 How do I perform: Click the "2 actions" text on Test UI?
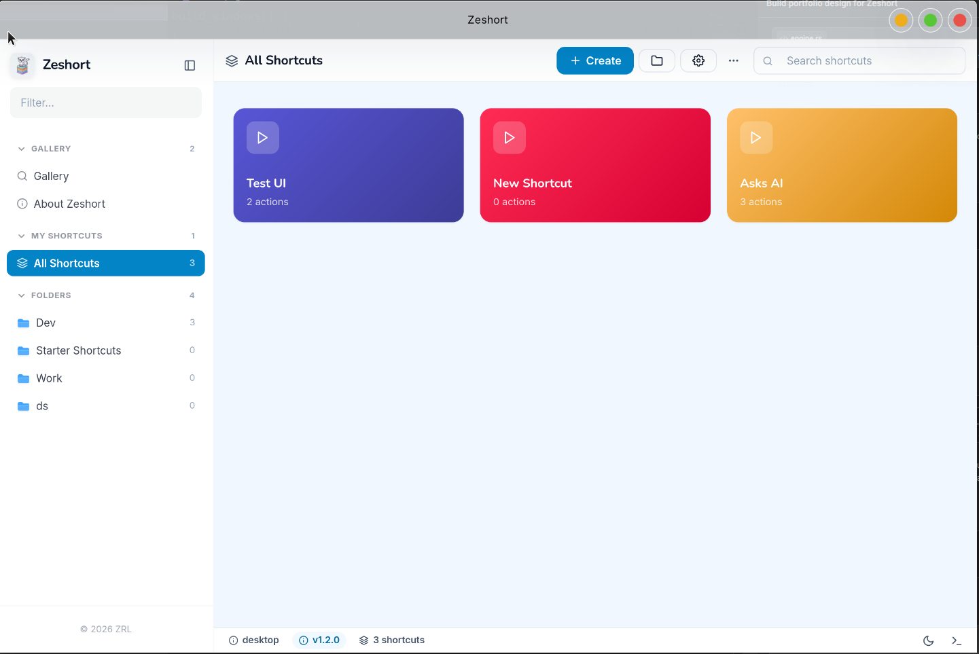point(268,202)
